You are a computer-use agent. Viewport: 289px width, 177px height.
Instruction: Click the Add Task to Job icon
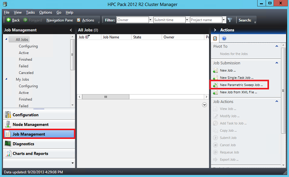[215, 123]
